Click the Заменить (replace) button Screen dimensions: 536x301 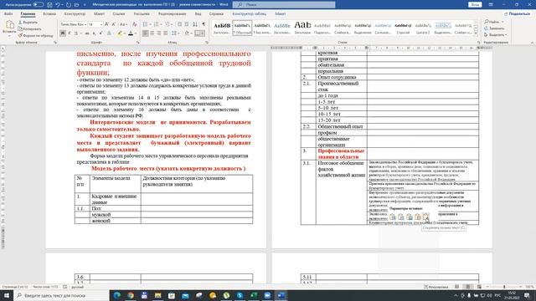click(494, 28)
